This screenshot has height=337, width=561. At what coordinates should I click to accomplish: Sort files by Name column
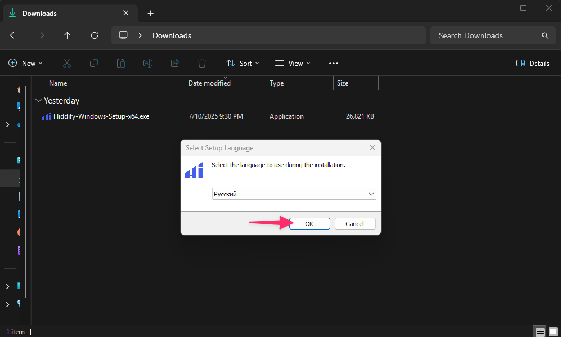[58, 83]
